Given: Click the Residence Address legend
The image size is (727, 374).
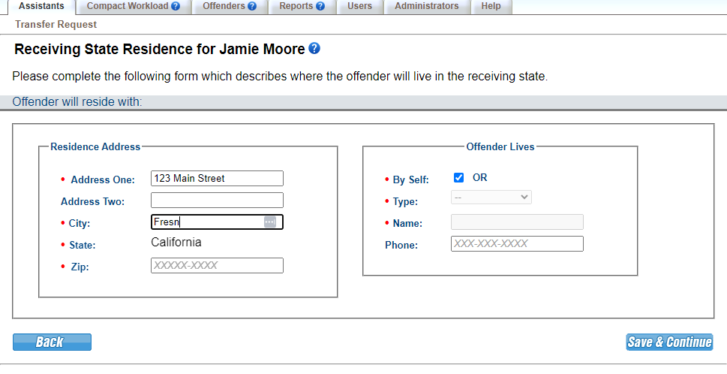Looking at the screenshot, I should [x=95, y=146].
